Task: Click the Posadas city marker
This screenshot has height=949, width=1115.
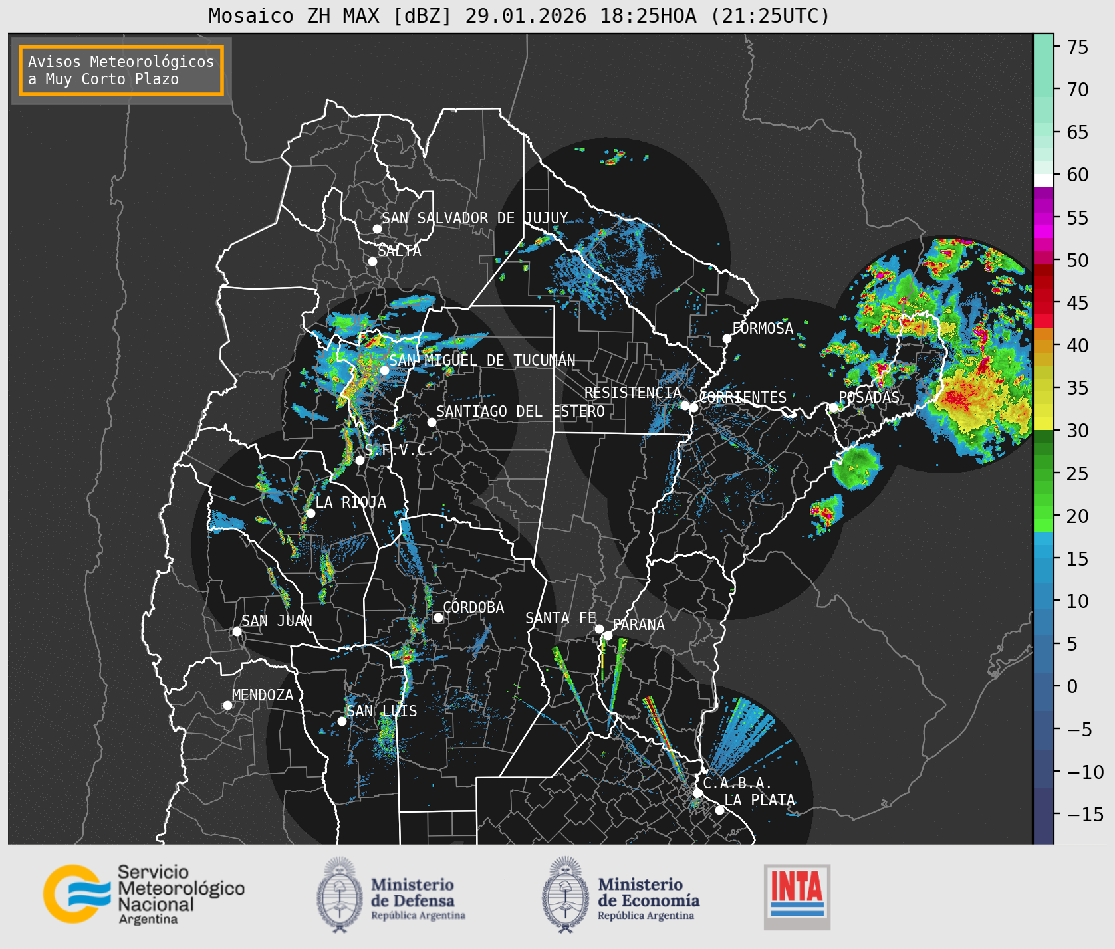Action: pyautogui.click(x=833, y=407)
